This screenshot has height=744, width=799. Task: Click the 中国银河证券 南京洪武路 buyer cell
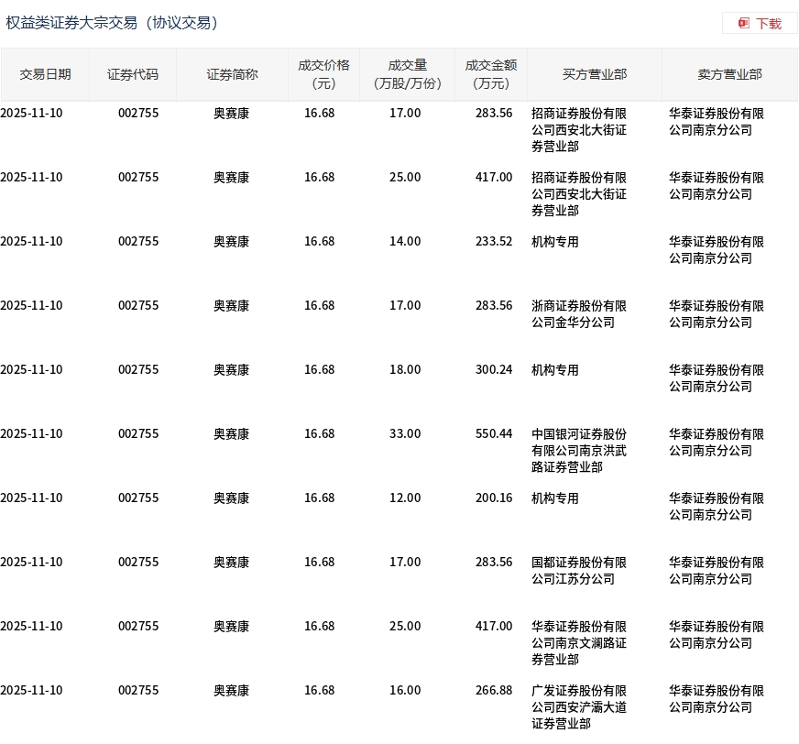579,451
